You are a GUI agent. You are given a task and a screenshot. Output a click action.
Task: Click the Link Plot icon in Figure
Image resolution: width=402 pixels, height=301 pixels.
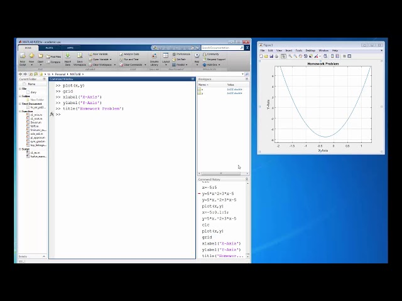tap(325, 56)
